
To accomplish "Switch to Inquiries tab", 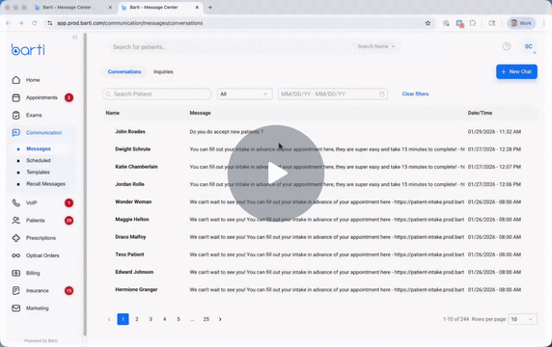I will [x=163, y=71].
